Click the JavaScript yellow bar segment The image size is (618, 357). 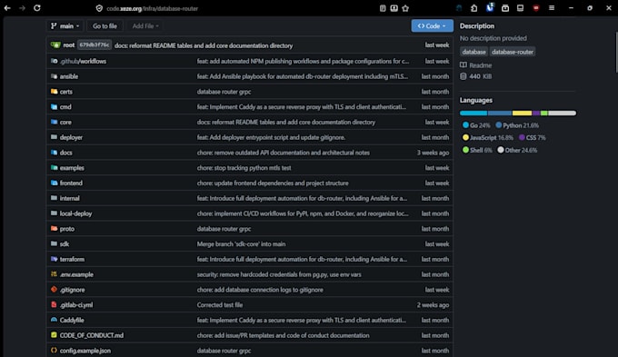(522, 113)
